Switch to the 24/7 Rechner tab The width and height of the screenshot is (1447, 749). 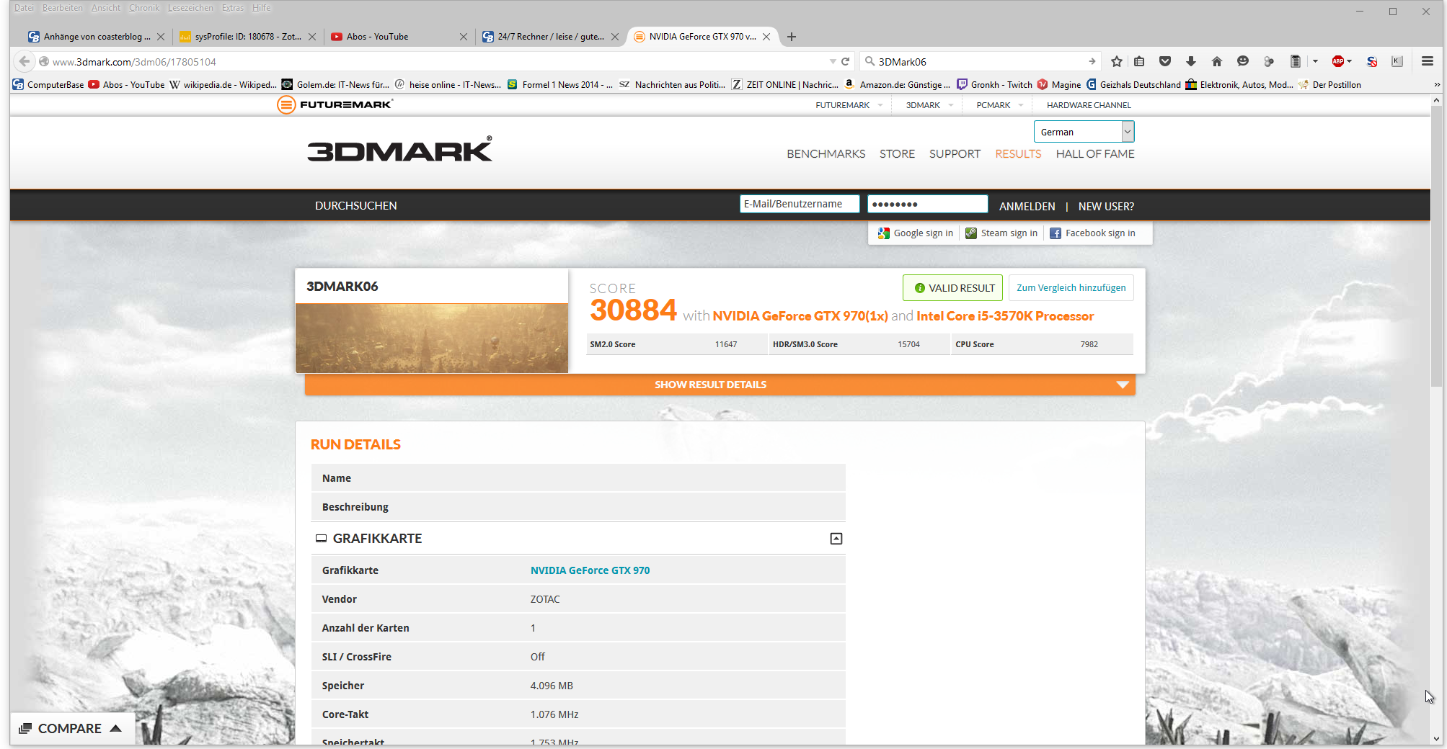pyautogui.click(x=551, y=37)
